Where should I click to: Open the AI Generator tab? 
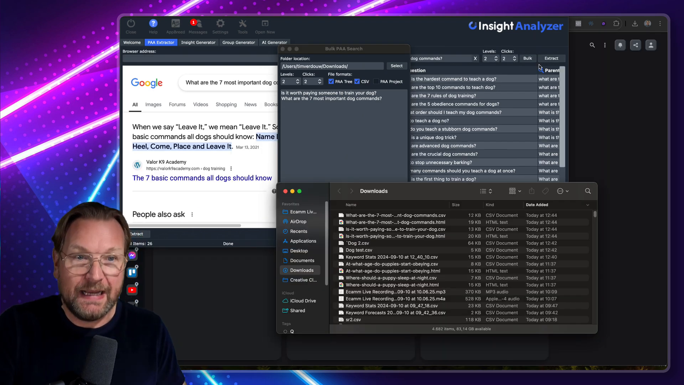click(274, 42)
